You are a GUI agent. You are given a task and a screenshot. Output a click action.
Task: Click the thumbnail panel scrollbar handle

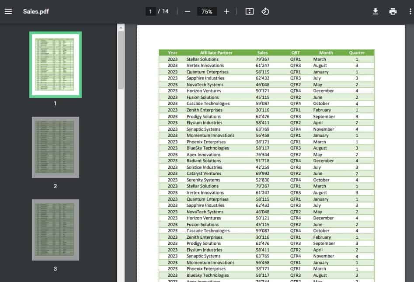click(121, 59)
